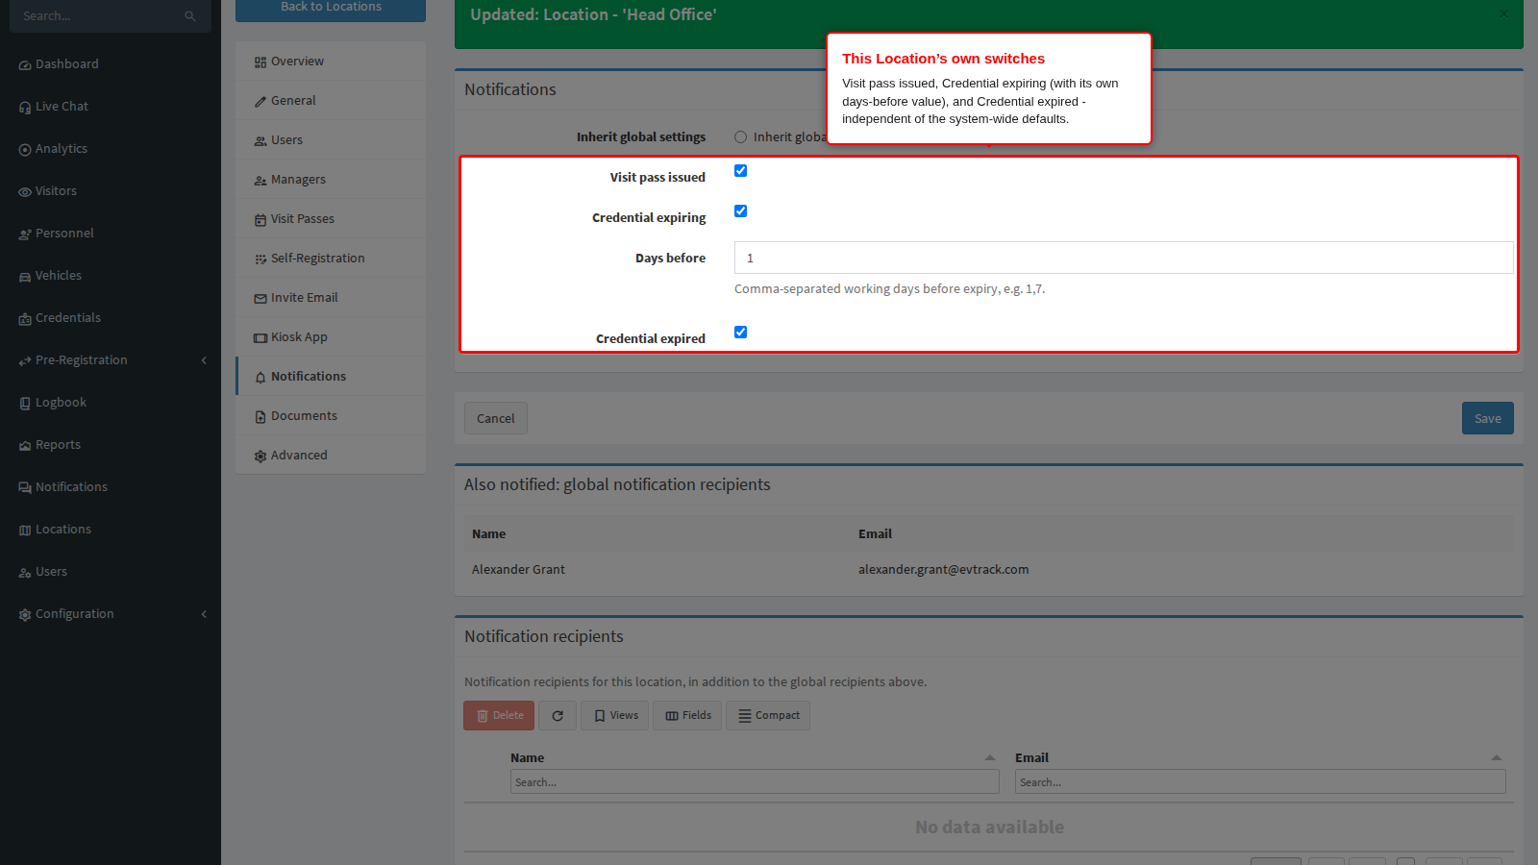
Task: Open sidebar Notifications with chat icon
Action: point(62,487)
